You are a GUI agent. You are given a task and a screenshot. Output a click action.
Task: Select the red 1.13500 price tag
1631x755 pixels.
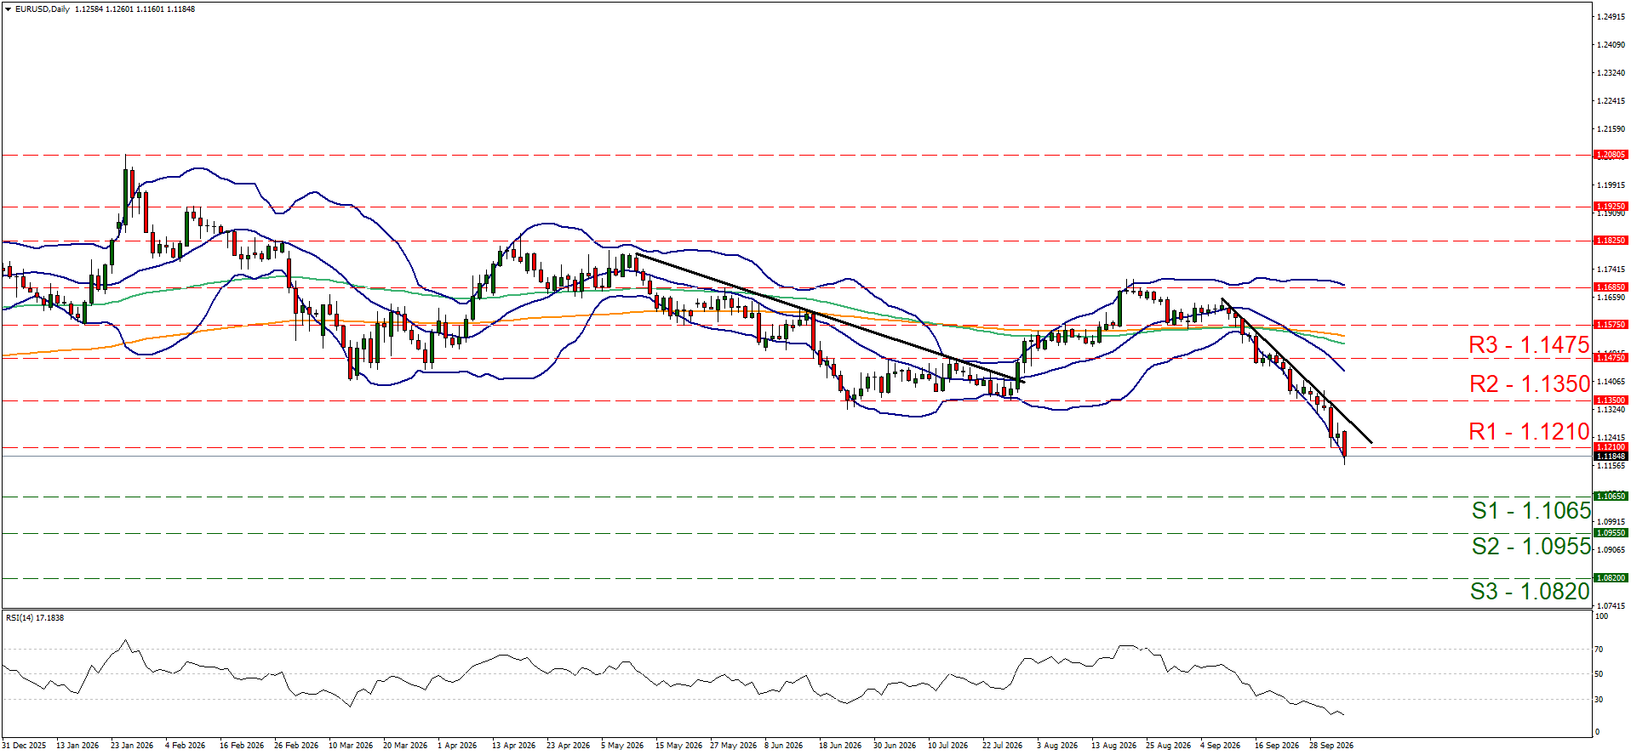click(x=1611, y=400)
